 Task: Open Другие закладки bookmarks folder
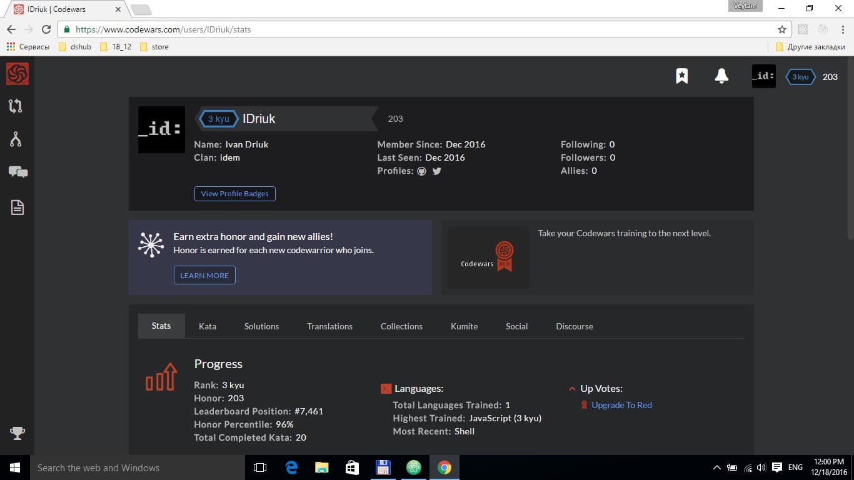[x=810, y=47]
